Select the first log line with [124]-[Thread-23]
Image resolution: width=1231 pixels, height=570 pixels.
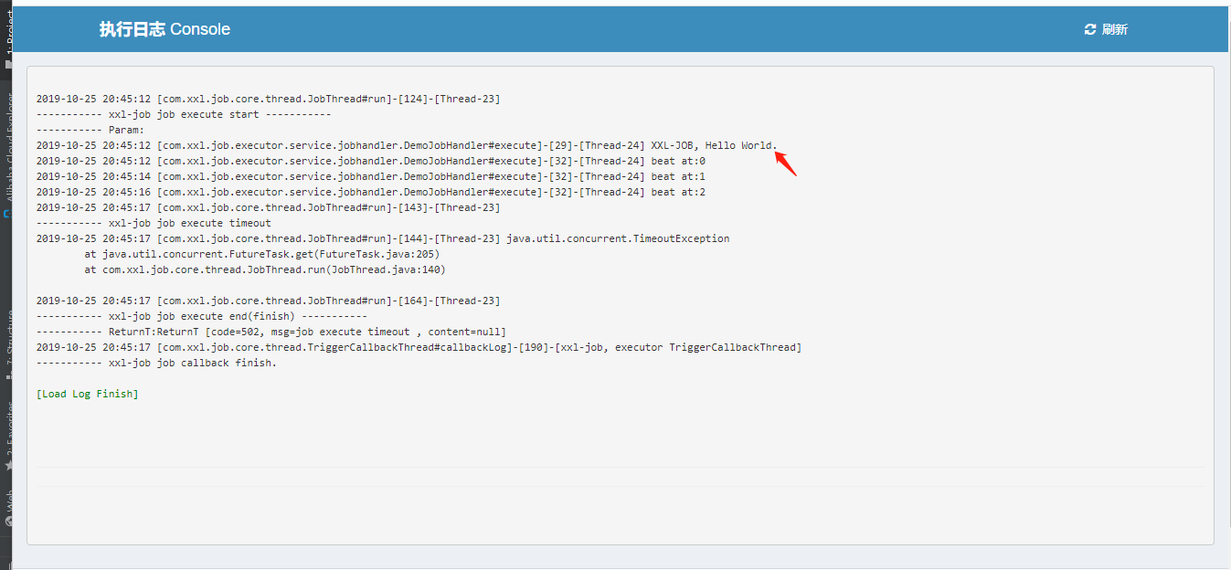[x=268, y=99]
